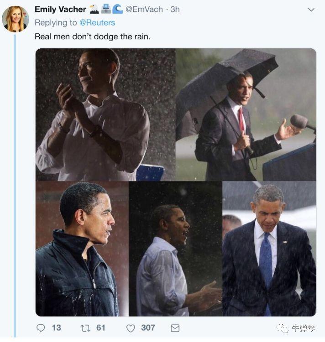Click the 3h timestamp
325x342 pixels.
pos(175,10)
